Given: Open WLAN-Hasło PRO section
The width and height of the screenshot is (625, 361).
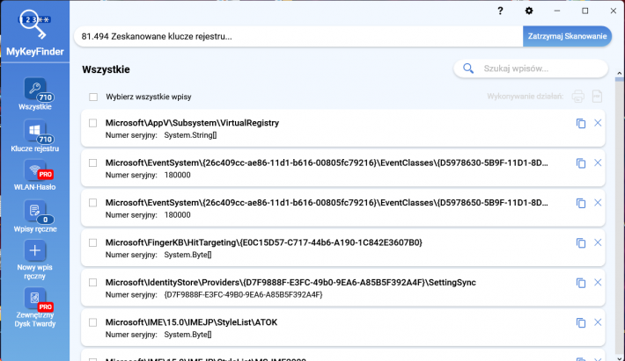Looking at the screenshot, I should (x=34, y=176).
